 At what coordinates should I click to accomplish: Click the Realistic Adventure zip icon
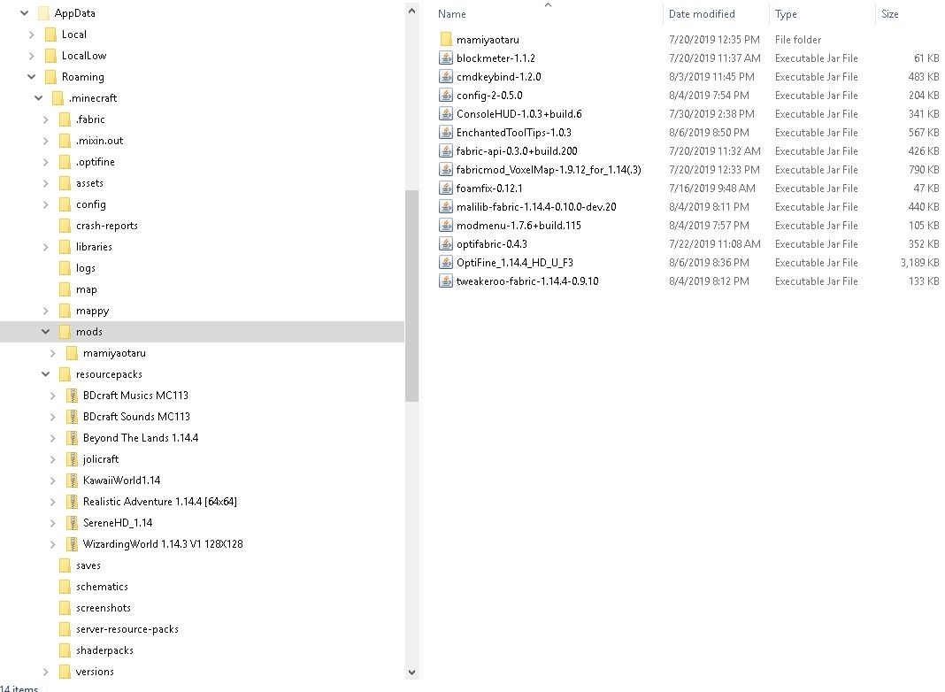point(72,502)
